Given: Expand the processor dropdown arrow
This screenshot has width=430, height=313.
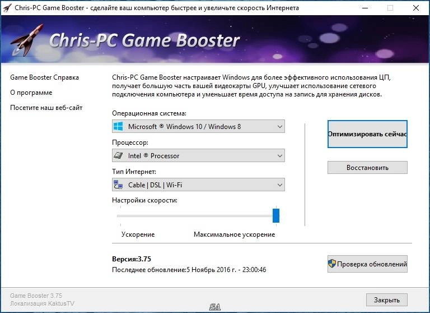Looking at the screenshot, I should point(280,155).
